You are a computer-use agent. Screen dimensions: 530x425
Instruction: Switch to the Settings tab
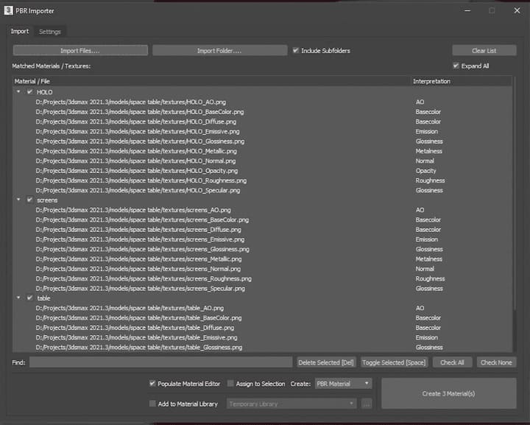pyautogui.click(x=50, y=32)
